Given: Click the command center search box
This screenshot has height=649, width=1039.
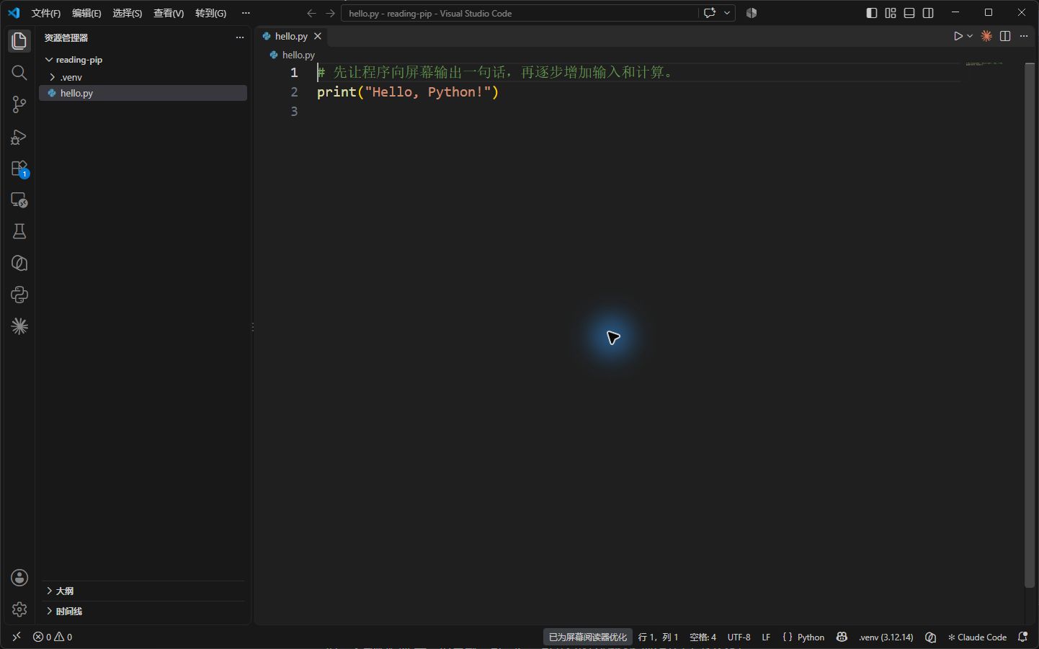Looking at the screenshot, I should pyautogui.click(x=519, y=13).
